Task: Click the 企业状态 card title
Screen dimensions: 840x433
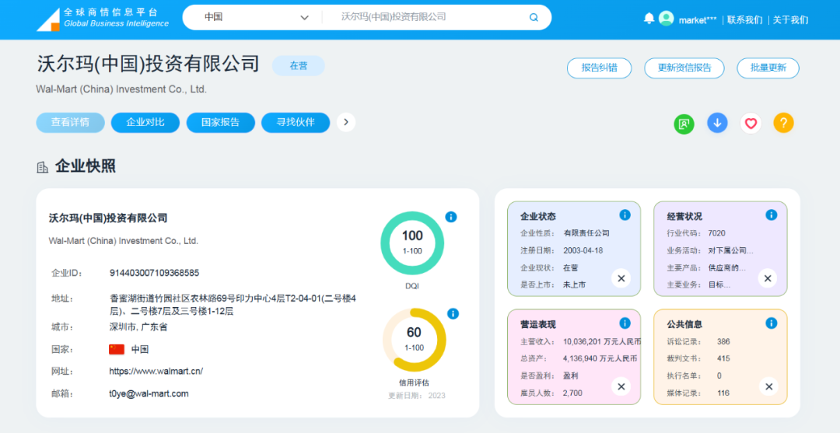Action: [x=538, y=216]
